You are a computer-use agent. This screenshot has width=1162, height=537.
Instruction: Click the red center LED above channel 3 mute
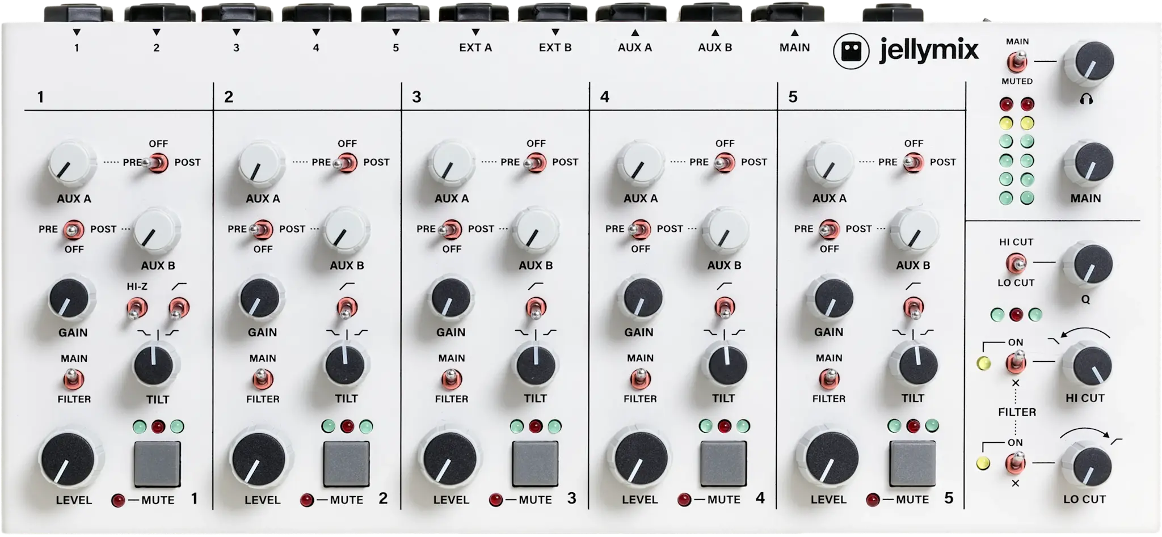[x=535, y=426]
